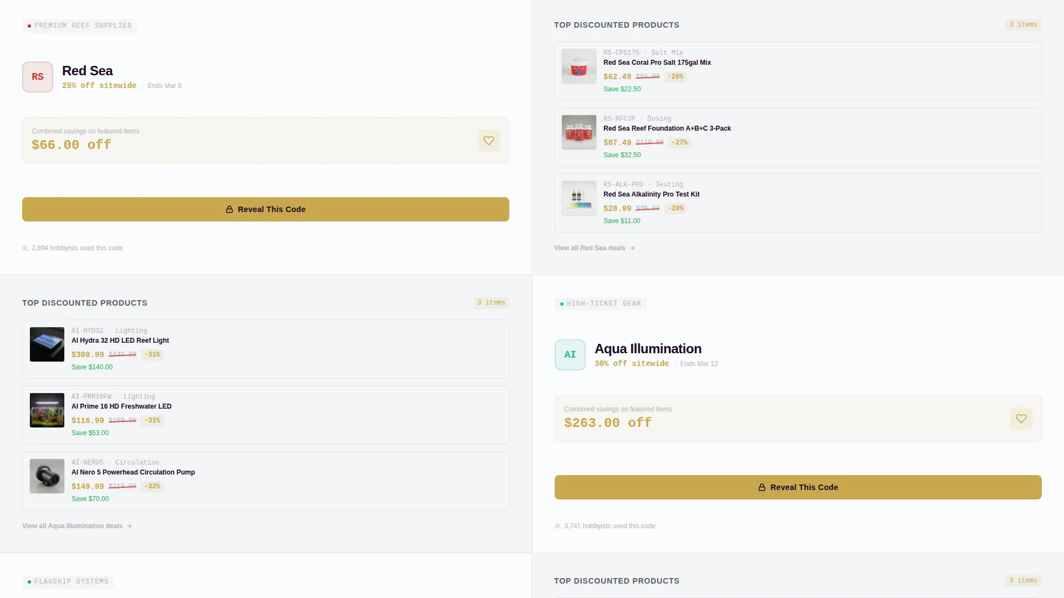Click the 'Save $32.50' text
Image resolution: width=1064 pixels, height=598 pixels.
(622, 155)
